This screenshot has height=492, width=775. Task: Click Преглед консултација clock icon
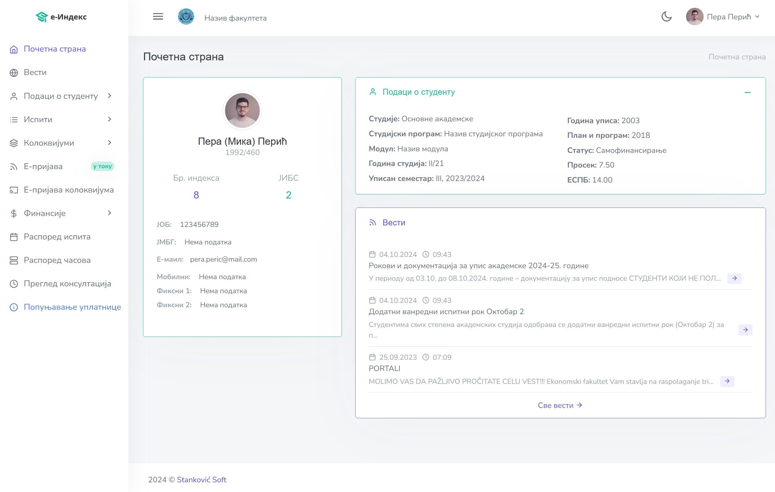(x=13, y=284)
